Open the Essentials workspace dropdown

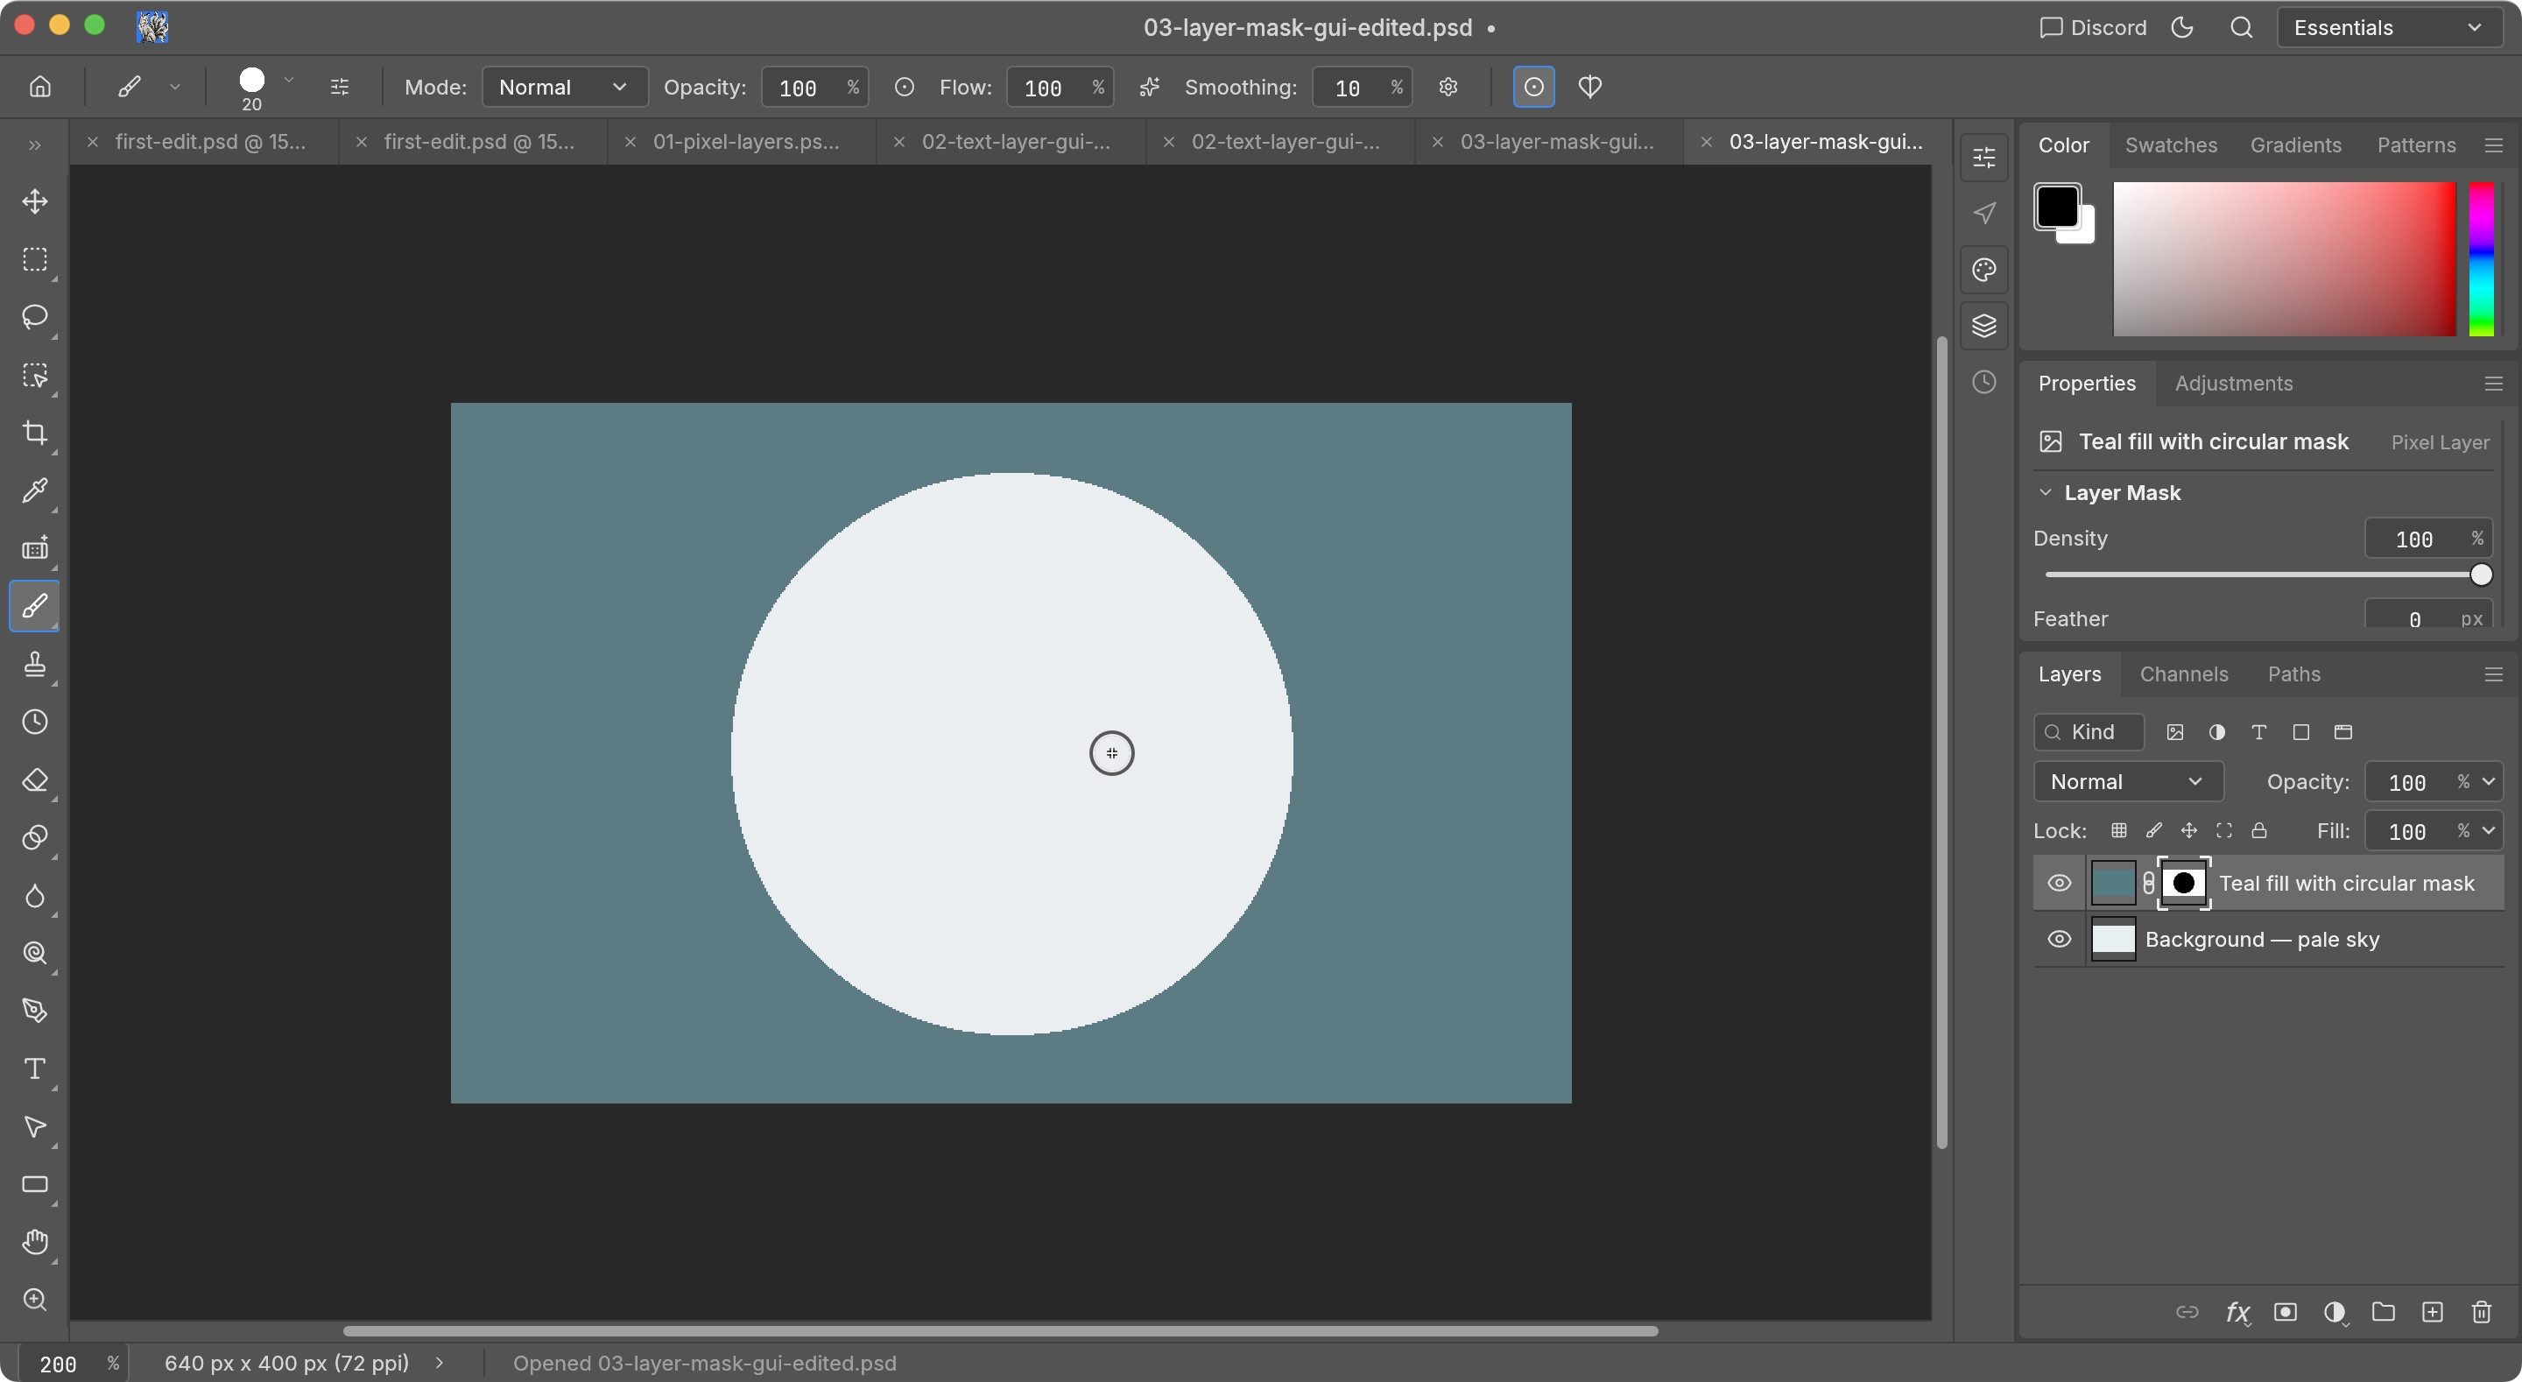[2390, 27]
